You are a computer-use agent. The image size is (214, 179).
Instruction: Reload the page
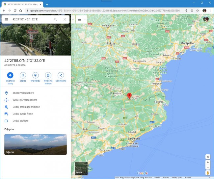coord(15,11)
